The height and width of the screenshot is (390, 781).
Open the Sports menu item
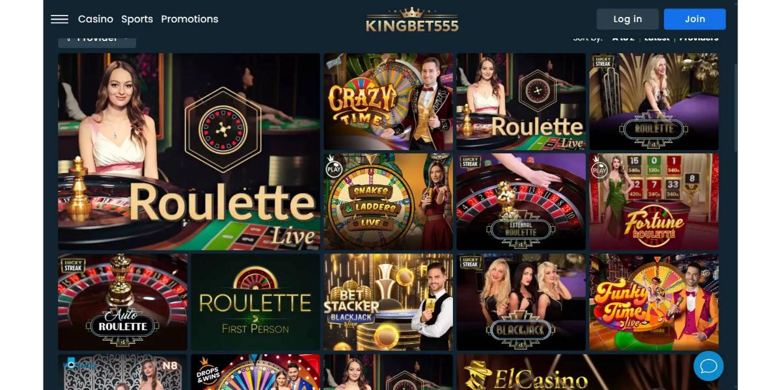pyautogui.click(x=137, y=19)
